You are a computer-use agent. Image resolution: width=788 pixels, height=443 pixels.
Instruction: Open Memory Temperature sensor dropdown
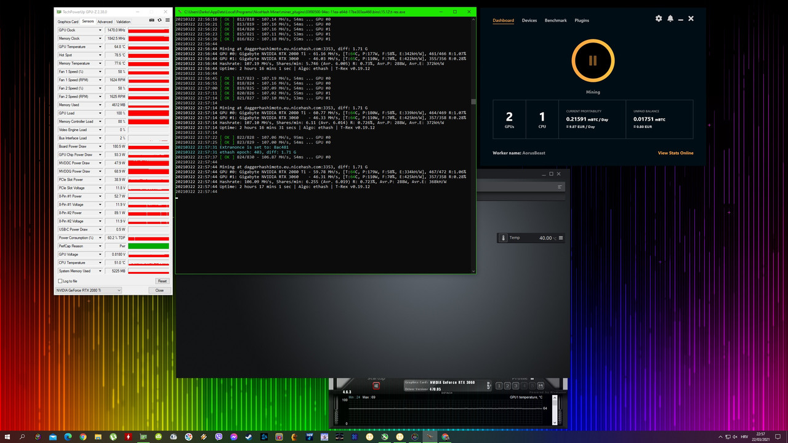[x=100, y=63]
